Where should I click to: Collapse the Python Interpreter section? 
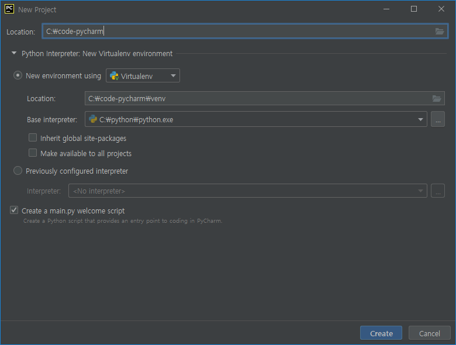(13, 53)
